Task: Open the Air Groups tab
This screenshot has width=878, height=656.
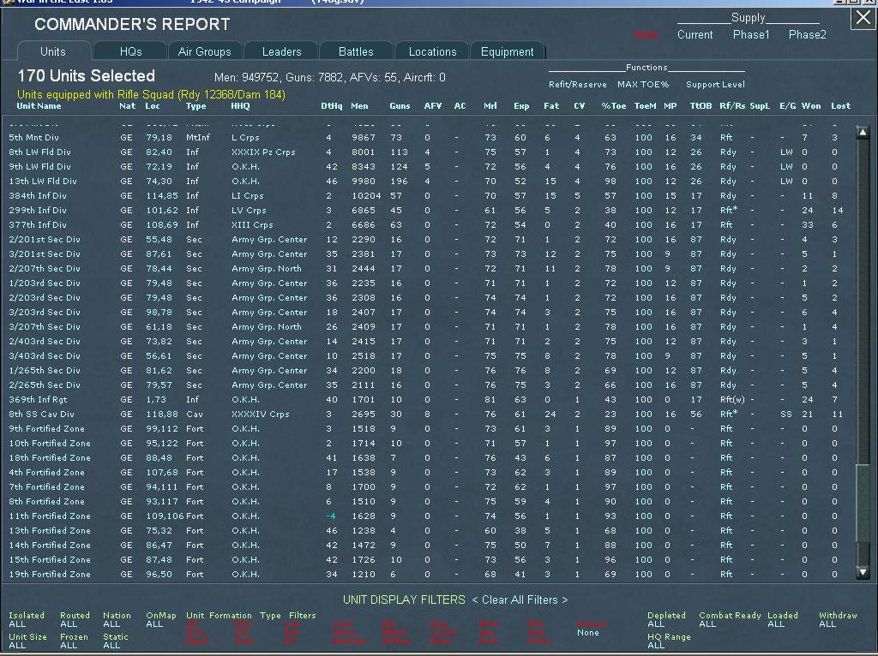Action: 204,51
